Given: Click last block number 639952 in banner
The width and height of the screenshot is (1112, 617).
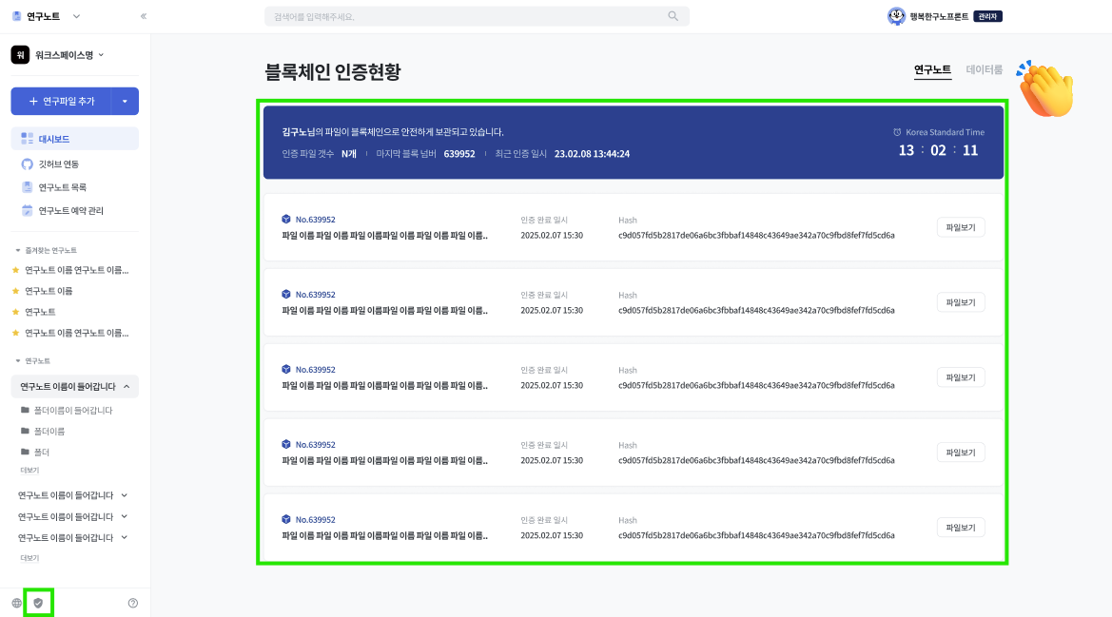Looking at the screenshot, I should 459,154.
